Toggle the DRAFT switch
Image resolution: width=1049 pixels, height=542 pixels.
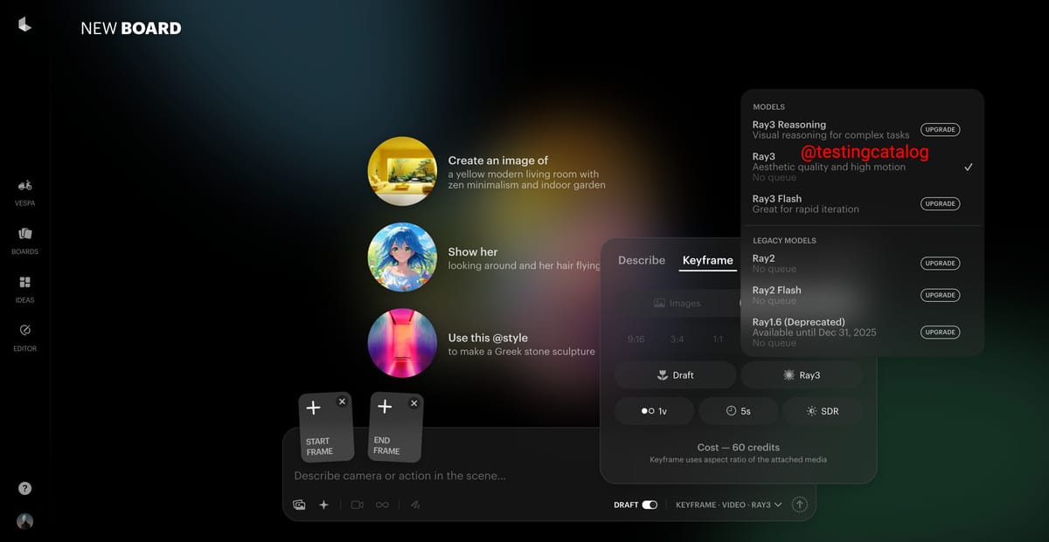coord(650,504)
